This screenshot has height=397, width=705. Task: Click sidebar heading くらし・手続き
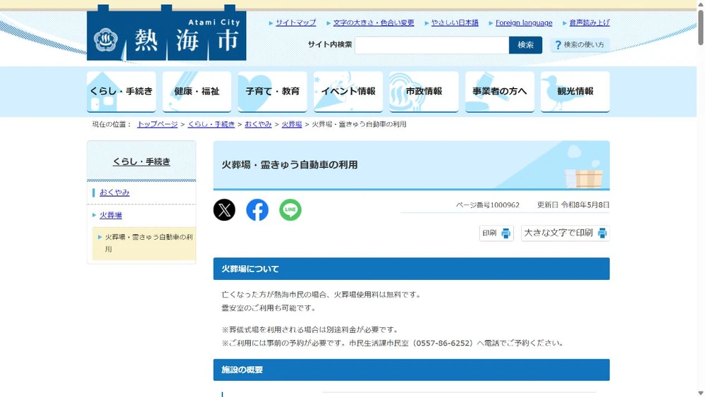tap(141, 161)
